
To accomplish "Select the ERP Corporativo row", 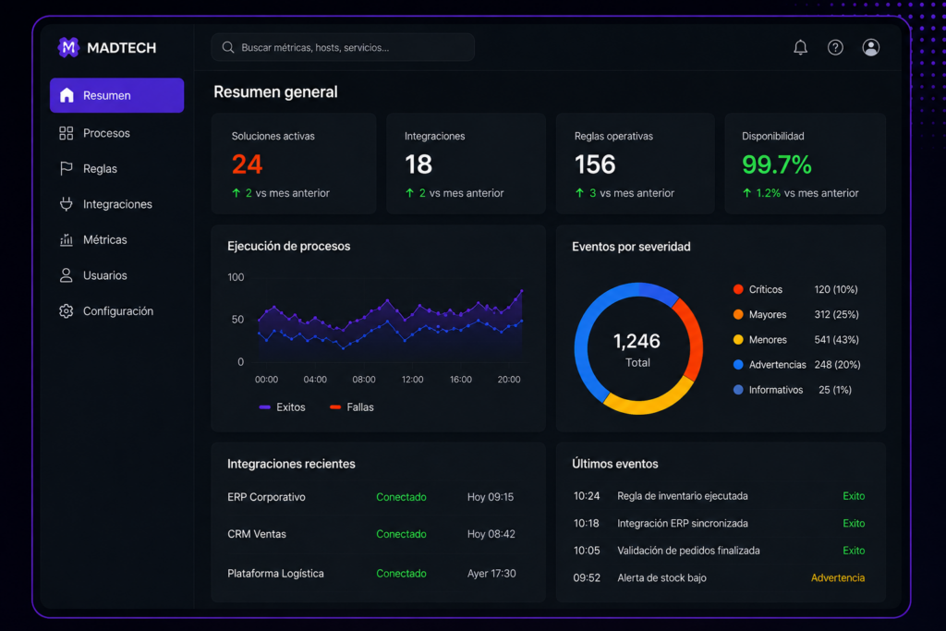I will [378, 497].
